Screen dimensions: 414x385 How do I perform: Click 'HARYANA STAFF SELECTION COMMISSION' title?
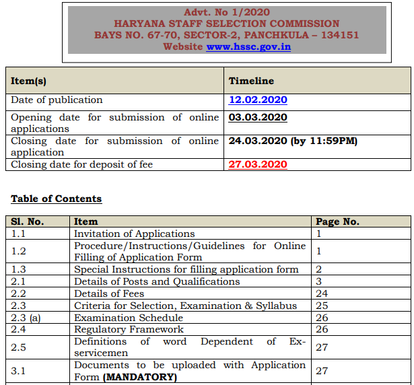pos(227,24)
